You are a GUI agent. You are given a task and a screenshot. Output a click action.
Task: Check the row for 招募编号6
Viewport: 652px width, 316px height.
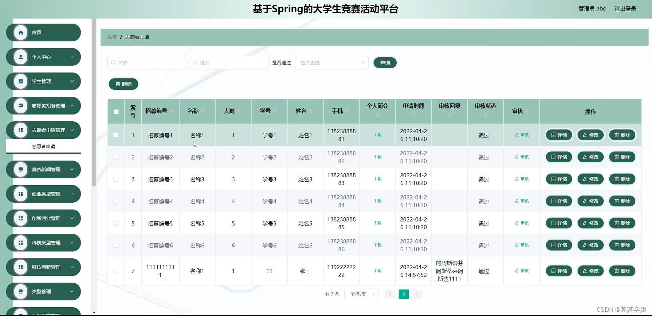point(115,246)
